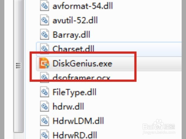Viewport: 186px width, 139px height.
Task: Click the DiskGenius.exe application icon
Action: (x=44, y=63)
